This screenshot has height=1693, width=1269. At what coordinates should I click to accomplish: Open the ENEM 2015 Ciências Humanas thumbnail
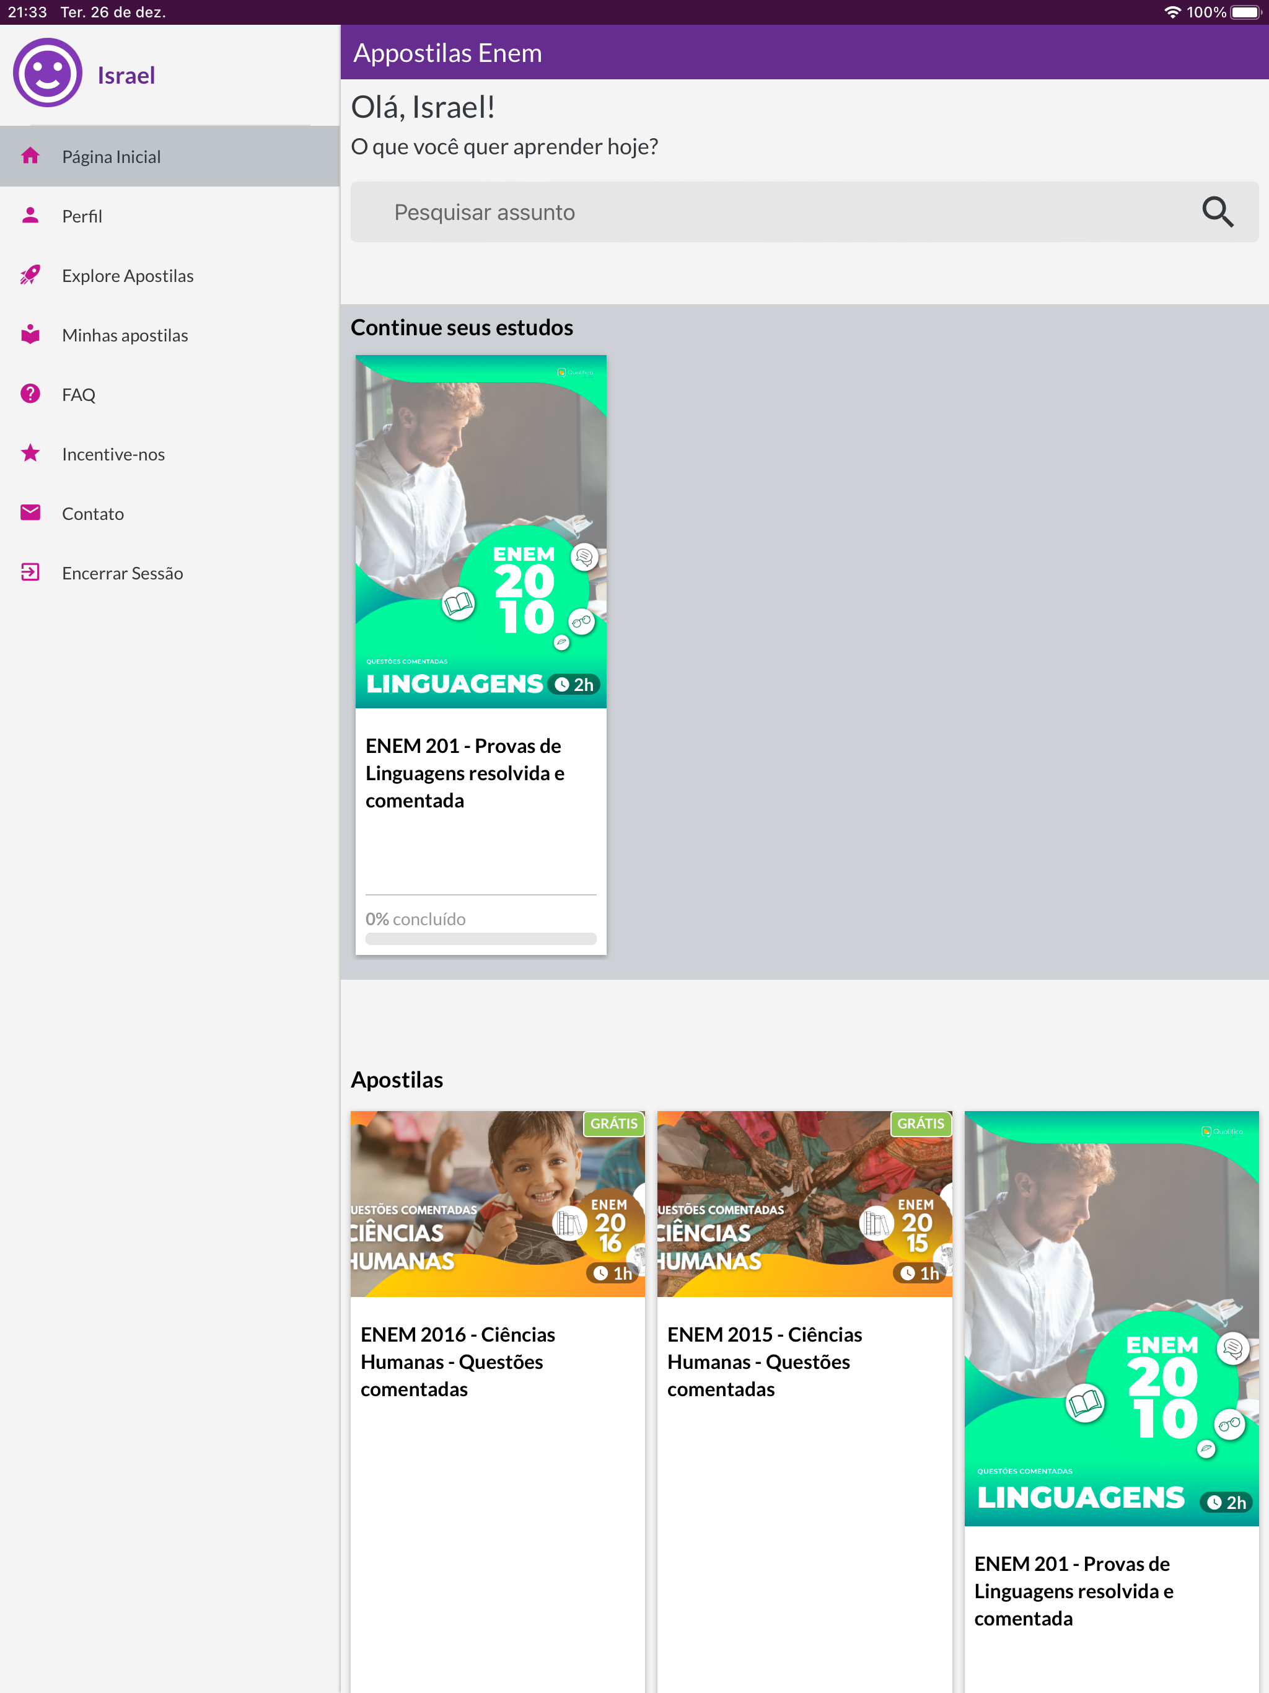804,1204
